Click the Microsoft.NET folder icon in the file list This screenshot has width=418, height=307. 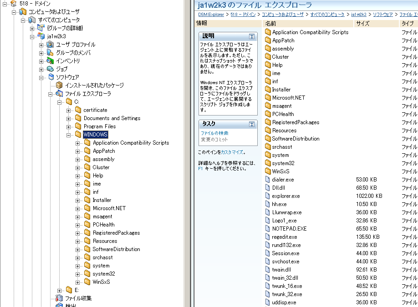pos(268,97)
